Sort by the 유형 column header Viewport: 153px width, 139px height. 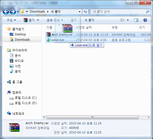tap(115, 27)
